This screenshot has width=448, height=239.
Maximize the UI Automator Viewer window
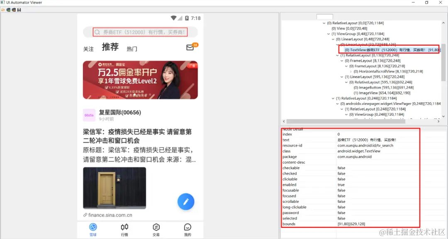[x=426, y=2]
